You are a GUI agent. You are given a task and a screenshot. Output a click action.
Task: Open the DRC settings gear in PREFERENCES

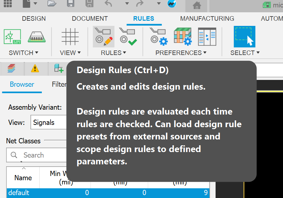tap(158, 36)
